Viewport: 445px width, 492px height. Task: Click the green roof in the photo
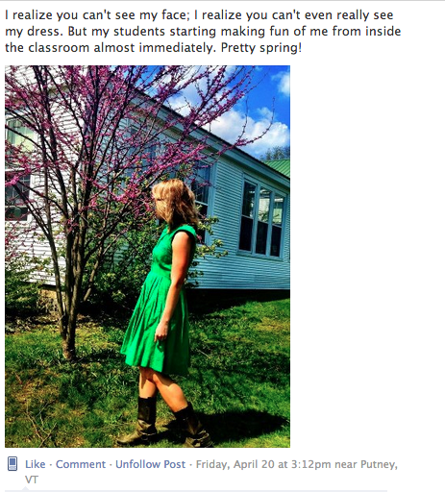point(278,167)
